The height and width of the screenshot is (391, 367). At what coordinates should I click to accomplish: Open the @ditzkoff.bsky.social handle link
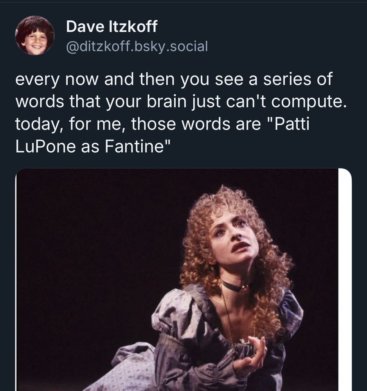pyautogui.click(x=137, y=47)
